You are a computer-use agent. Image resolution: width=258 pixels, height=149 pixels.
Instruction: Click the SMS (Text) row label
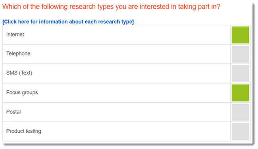pos(19,73)
